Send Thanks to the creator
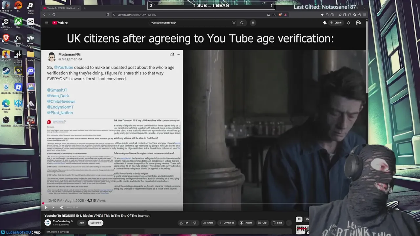420x236 pixels. click(246, 223)
